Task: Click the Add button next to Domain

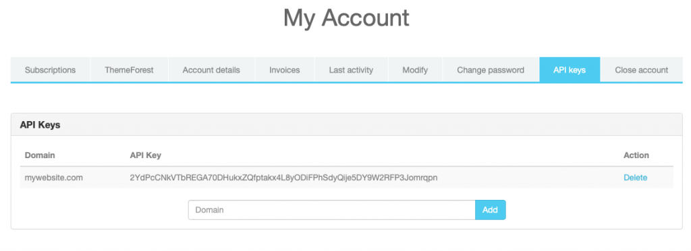Action: 490,210
